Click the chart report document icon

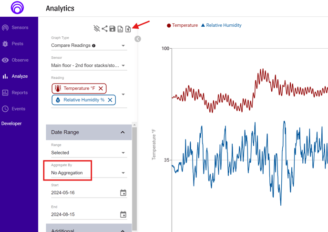120,29
